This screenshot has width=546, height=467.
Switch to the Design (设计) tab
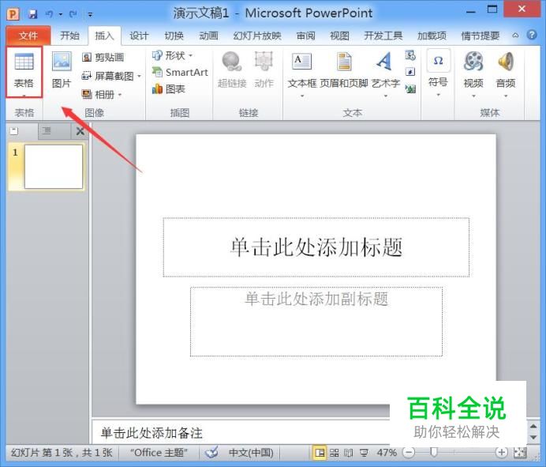[x=139, y=36]
